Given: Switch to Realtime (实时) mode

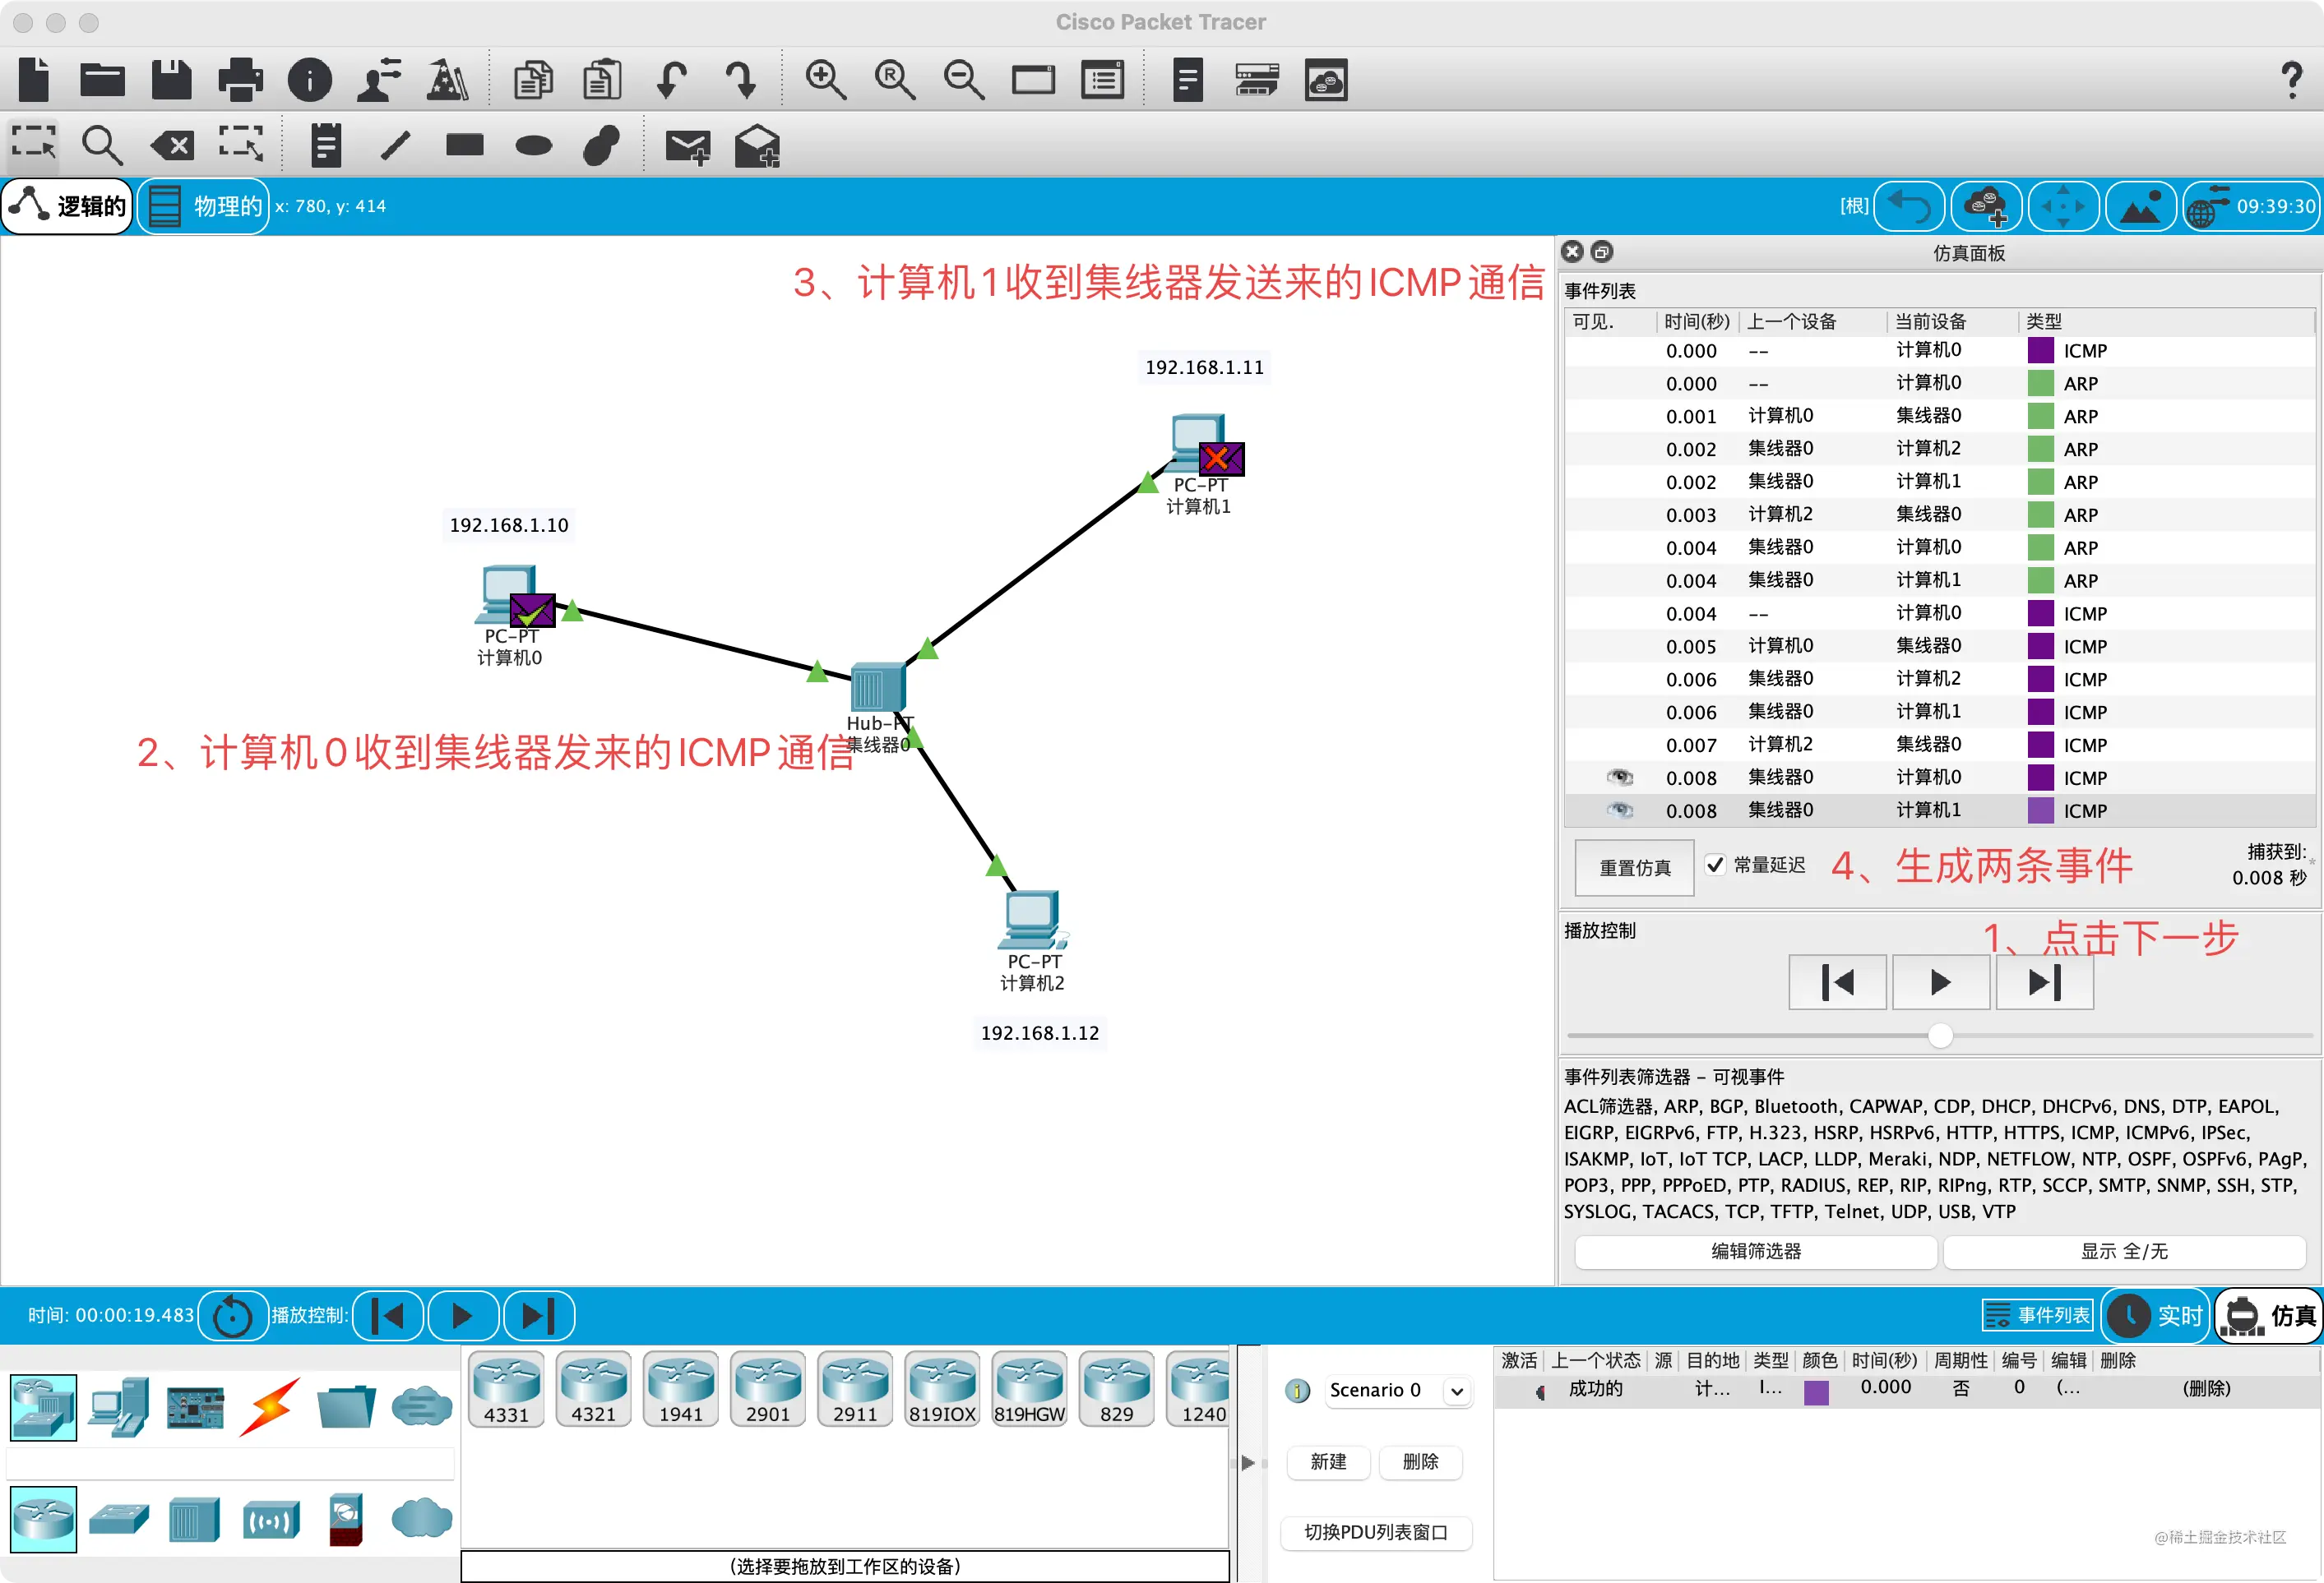Looking at the screenshot, I should pyautogui.click(x=2157, y=1315).
